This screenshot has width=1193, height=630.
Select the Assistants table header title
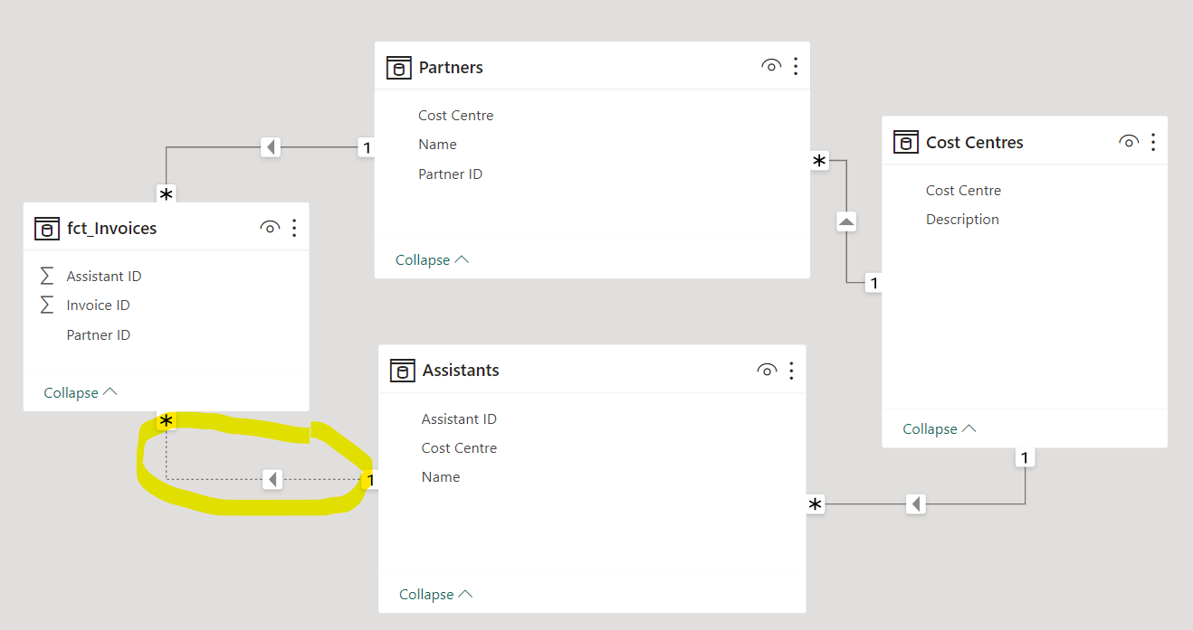461,370
